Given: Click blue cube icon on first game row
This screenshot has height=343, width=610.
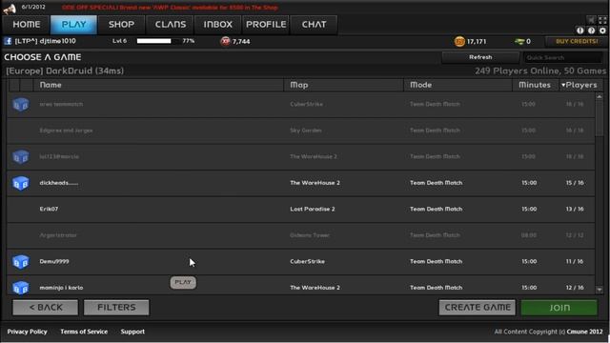Looking at the screenshot, I should [21, 104].
